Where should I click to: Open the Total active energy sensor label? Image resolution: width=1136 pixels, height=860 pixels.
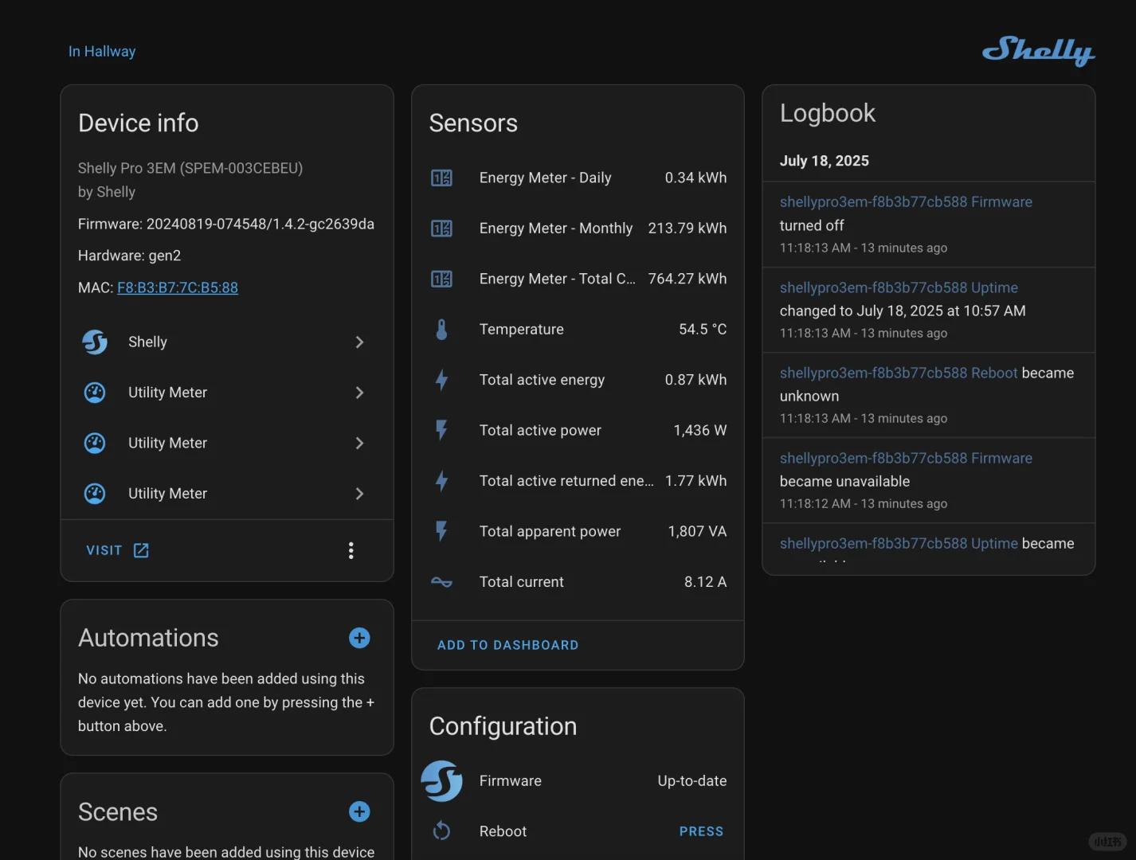click(543, 380)
